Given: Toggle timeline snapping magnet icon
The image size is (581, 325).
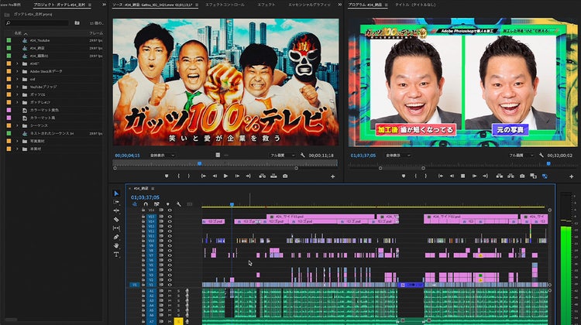Looking at the screenshot, I should 146,204.
